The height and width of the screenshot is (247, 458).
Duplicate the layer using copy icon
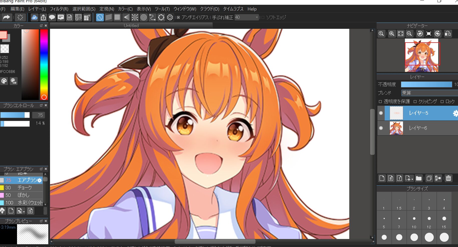coord(429,178)
